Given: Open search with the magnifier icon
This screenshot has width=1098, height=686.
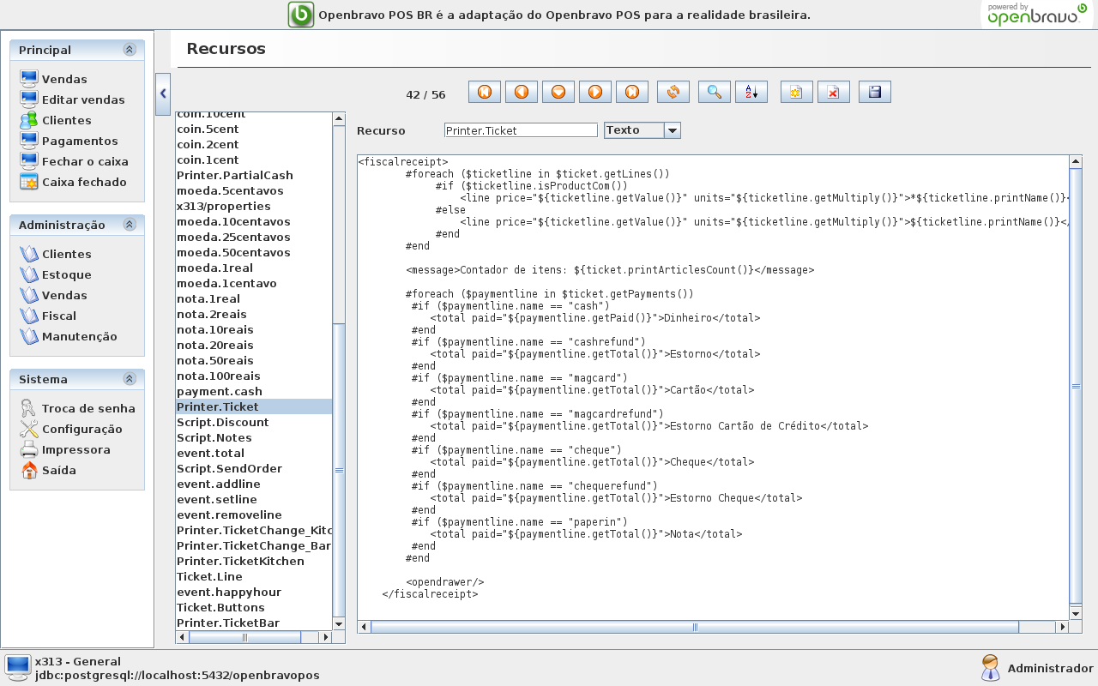Looking at the screenshot, I should [x=715, y=92].
